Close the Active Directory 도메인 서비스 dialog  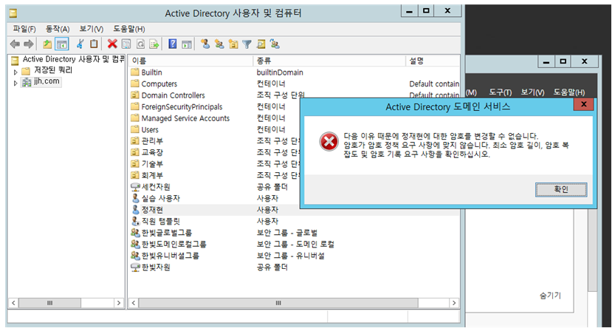pos(583,104)
